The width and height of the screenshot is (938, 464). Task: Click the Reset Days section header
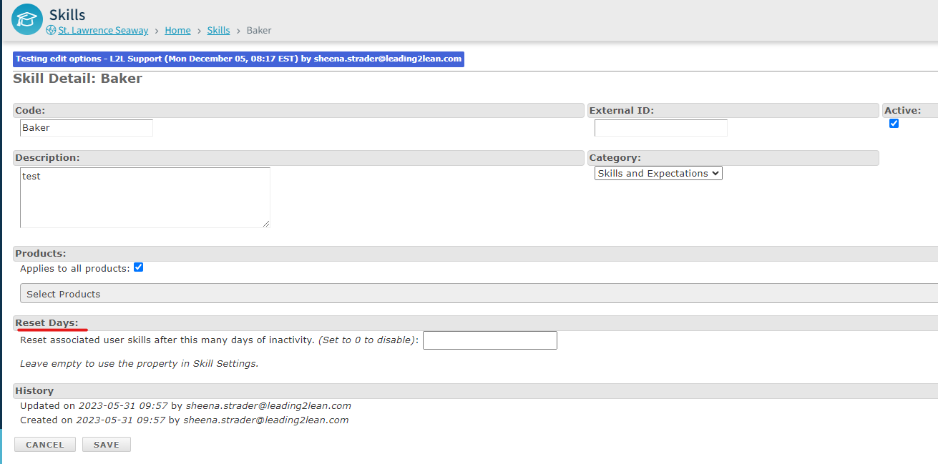point(47,323)
